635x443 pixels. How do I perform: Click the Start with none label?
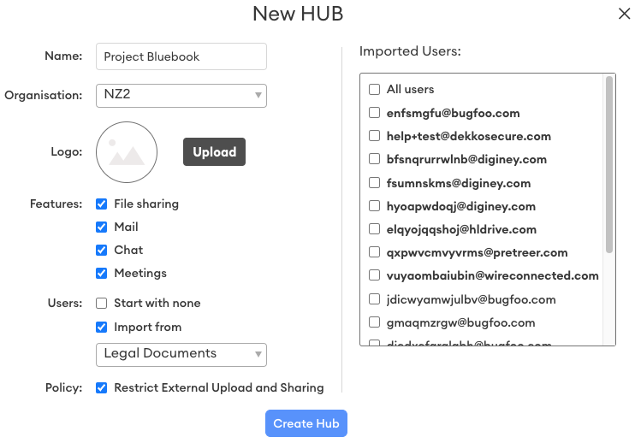tap(157, 303)
